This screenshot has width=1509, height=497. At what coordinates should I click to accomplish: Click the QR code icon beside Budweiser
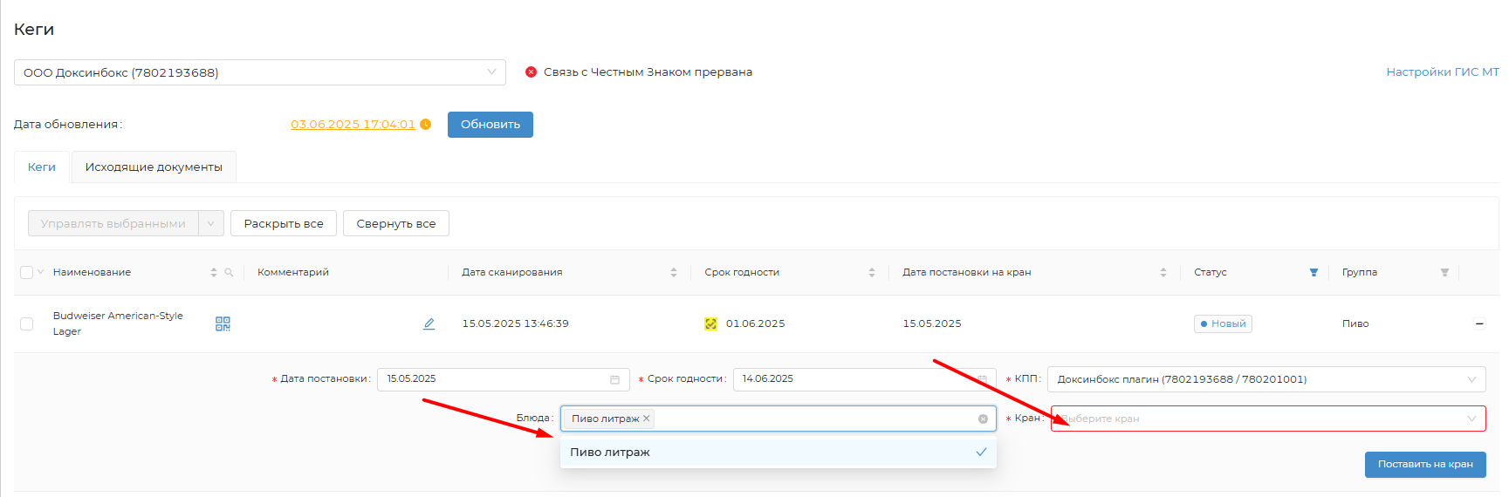pos(223,323)
